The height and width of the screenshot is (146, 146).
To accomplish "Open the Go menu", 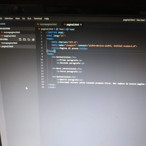I will point(24,19).
